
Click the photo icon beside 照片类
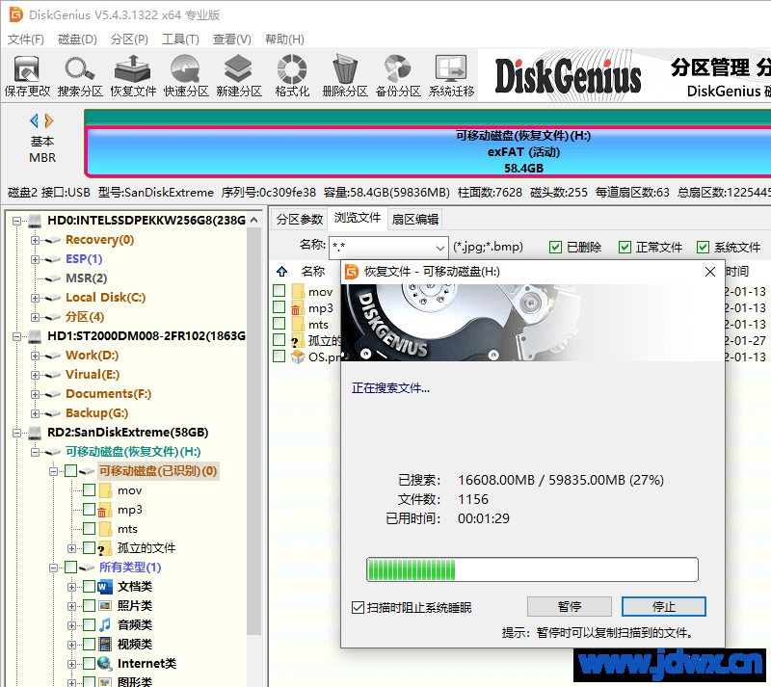coord(104,606)
